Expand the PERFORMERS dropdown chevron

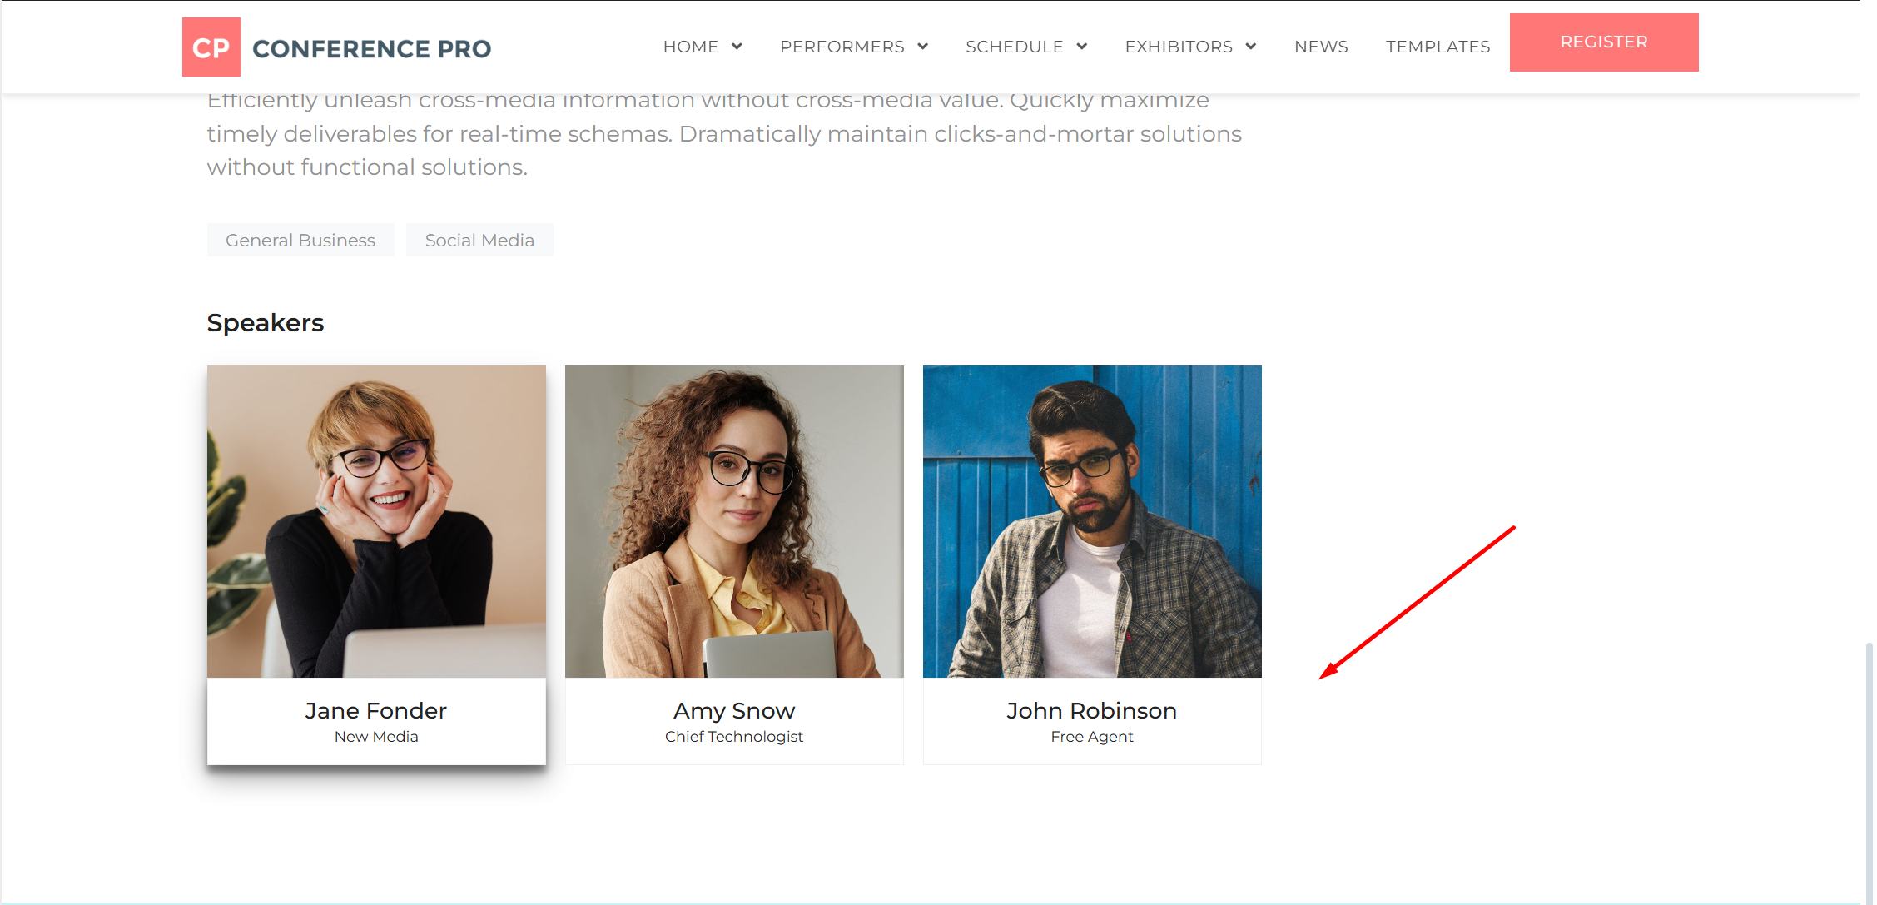922,47
